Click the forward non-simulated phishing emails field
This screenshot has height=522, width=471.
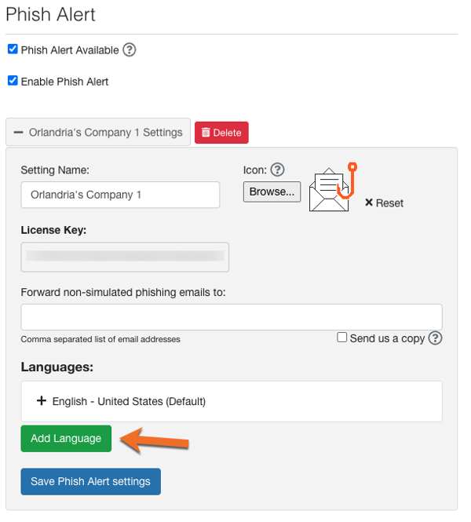[x=232, y=317]
